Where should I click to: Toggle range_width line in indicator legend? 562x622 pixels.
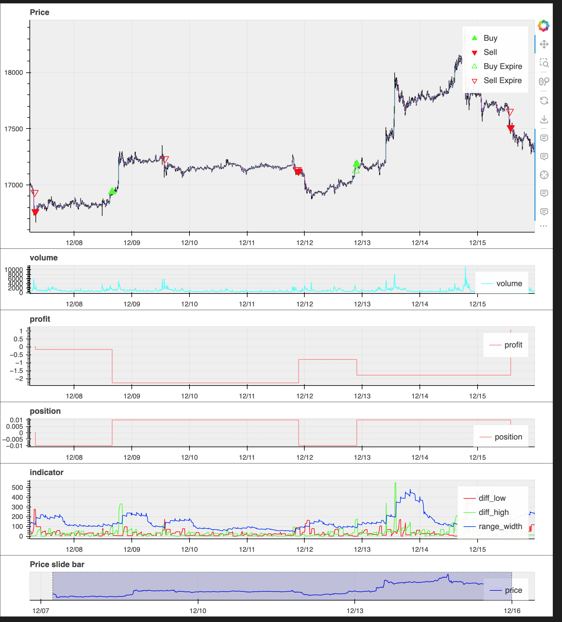point(500,526)
